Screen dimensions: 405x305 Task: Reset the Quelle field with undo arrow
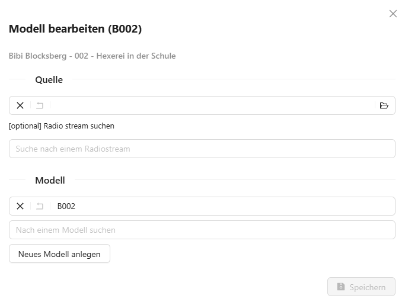tap(40, 105)
